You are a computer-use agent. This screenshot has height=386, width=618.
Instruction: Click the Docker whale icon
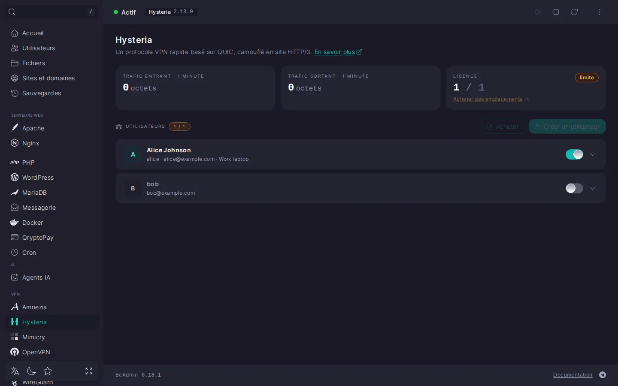click(15, 223)
